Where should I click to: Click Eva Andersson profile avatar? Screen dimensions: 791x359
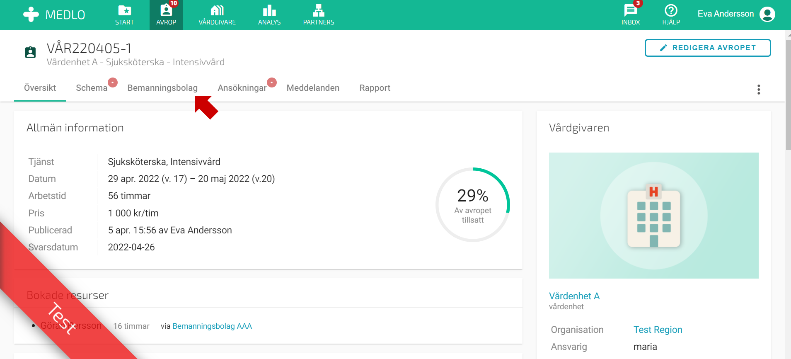[767, 14]
